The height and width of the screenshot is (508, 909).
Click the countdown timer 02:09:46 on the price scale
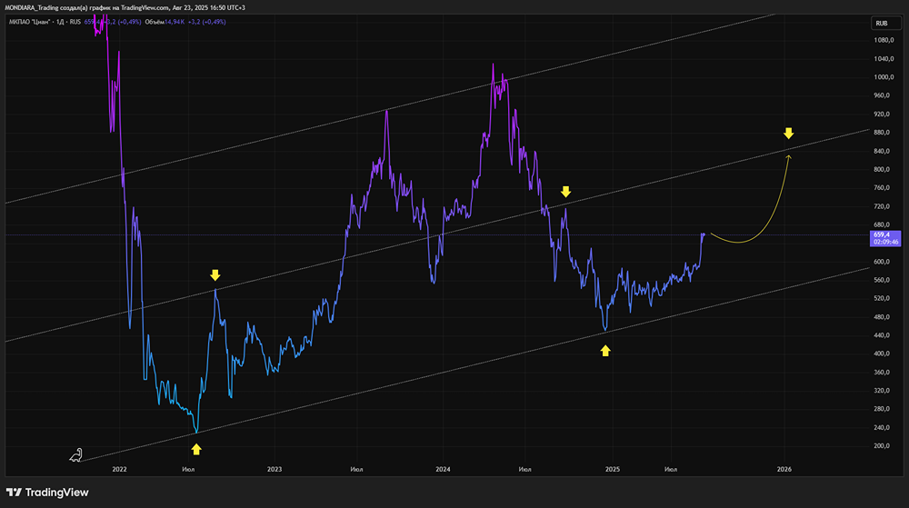(885, 242)
